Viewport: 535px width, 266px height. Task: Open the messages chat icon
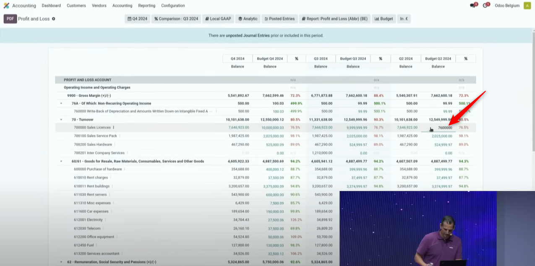(x=473, y=5)
